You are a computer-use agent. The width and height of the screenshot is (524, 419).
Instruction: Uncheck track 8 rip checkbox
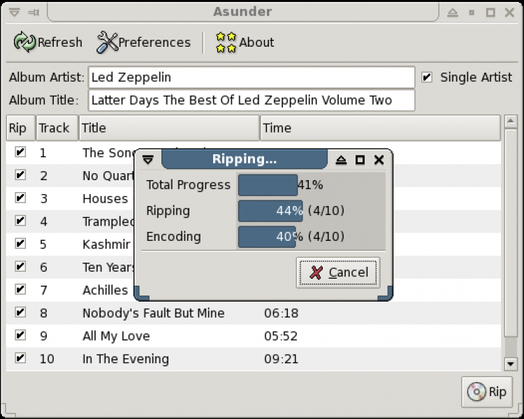(20, 312)
